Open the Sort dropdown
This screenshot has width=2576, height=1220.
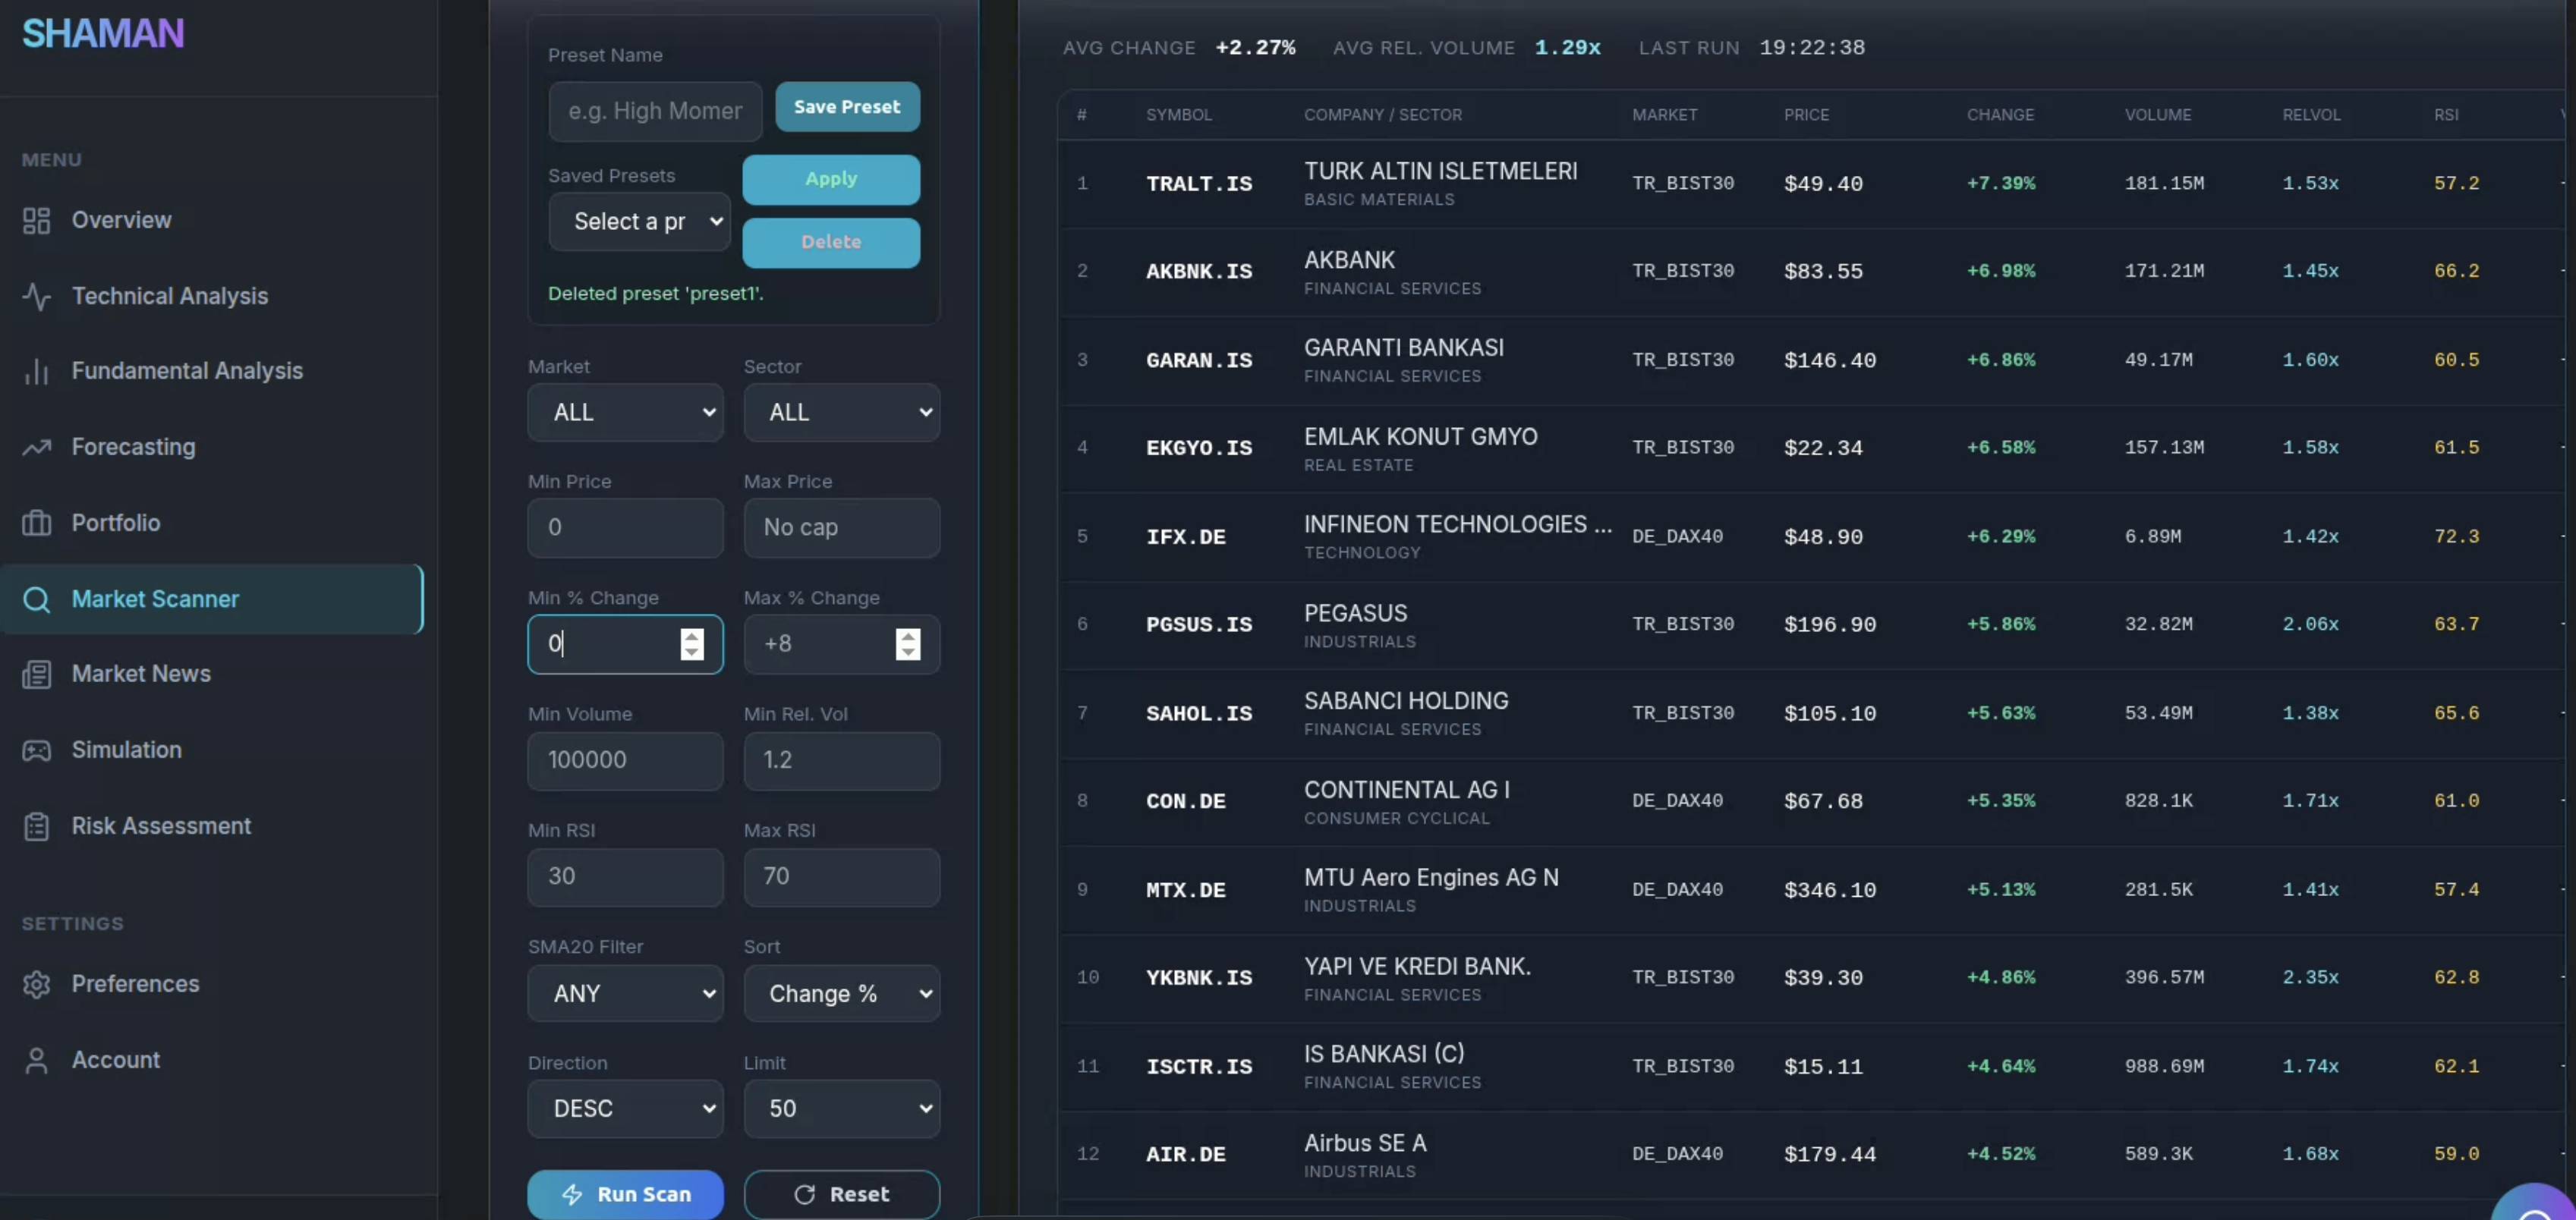841,993
